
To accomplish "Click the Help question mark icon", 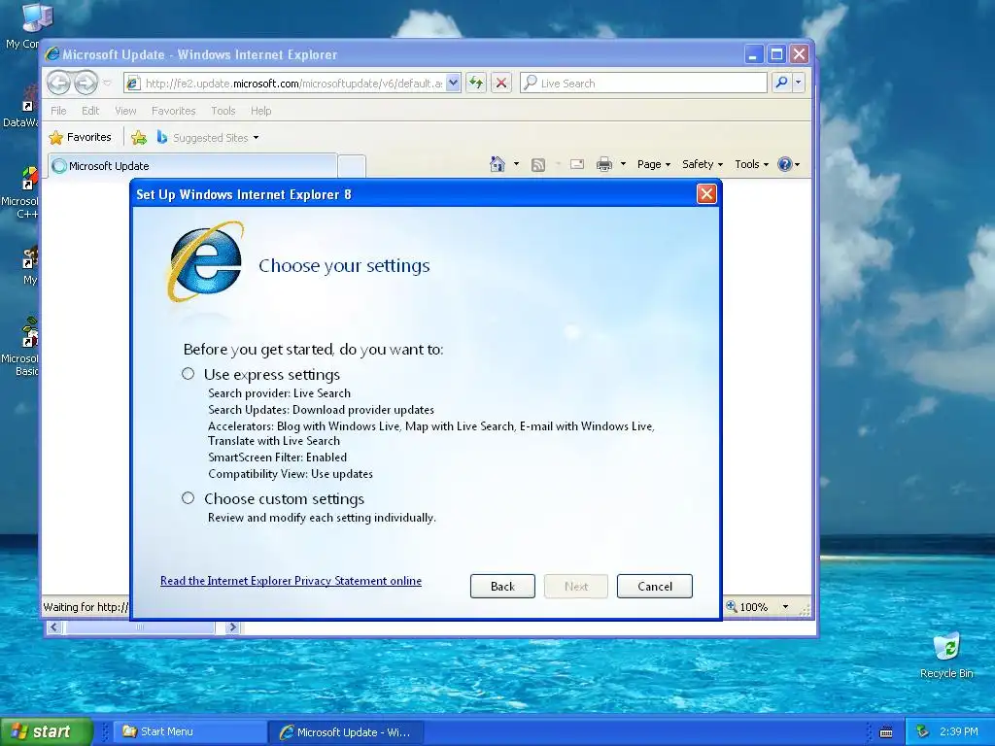I will click(785, 164).
